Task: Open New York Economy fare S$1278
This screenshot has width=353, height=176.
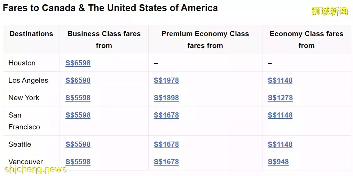Action: tap(280, 98)
